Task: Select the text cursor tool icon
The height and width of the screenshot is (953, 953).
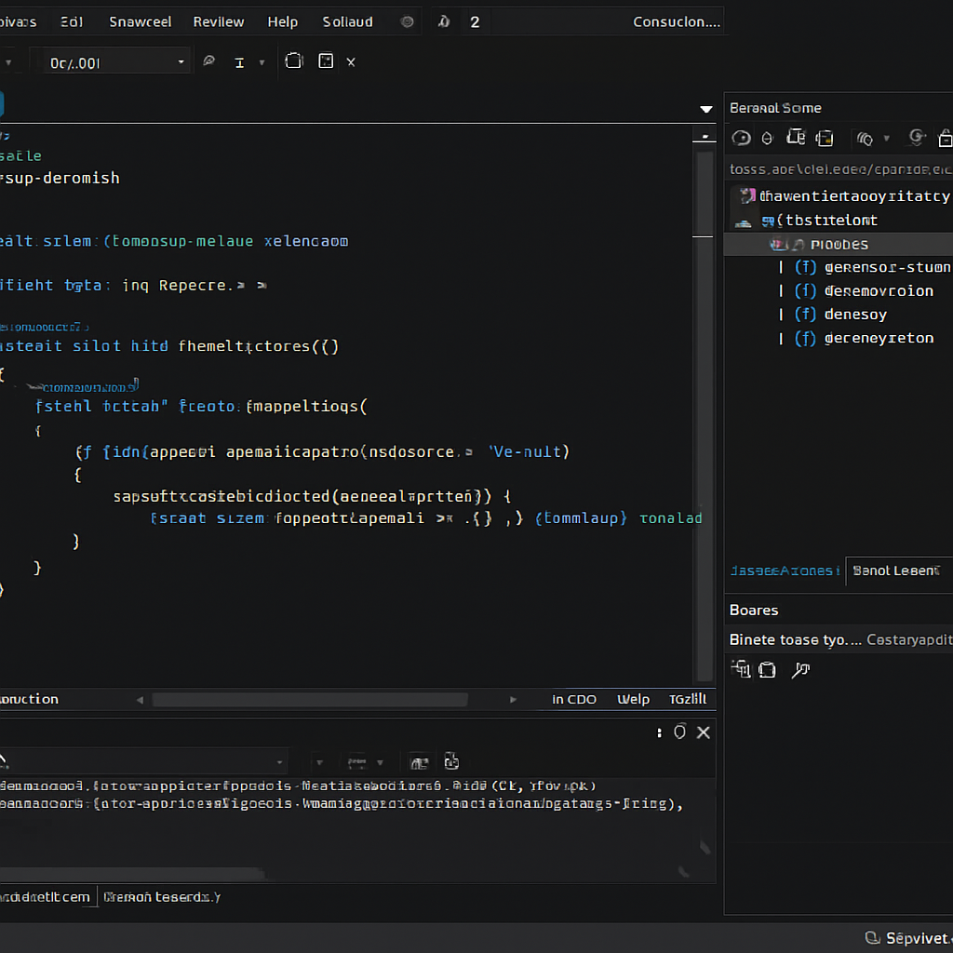Action: 239,62
